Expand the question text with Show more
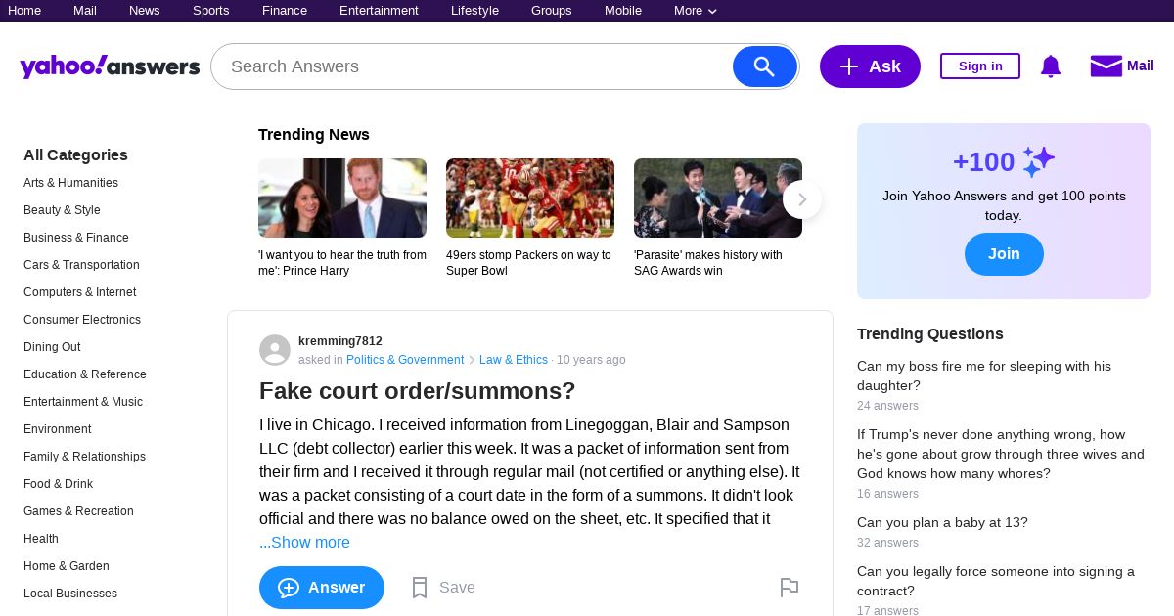1174x616 pixels. 304,543
